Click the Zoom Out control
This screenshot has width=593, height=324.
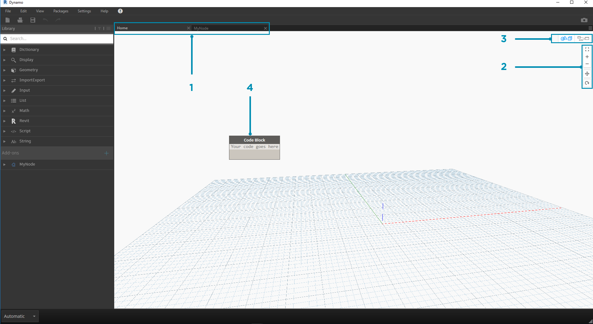click(587, 64)
